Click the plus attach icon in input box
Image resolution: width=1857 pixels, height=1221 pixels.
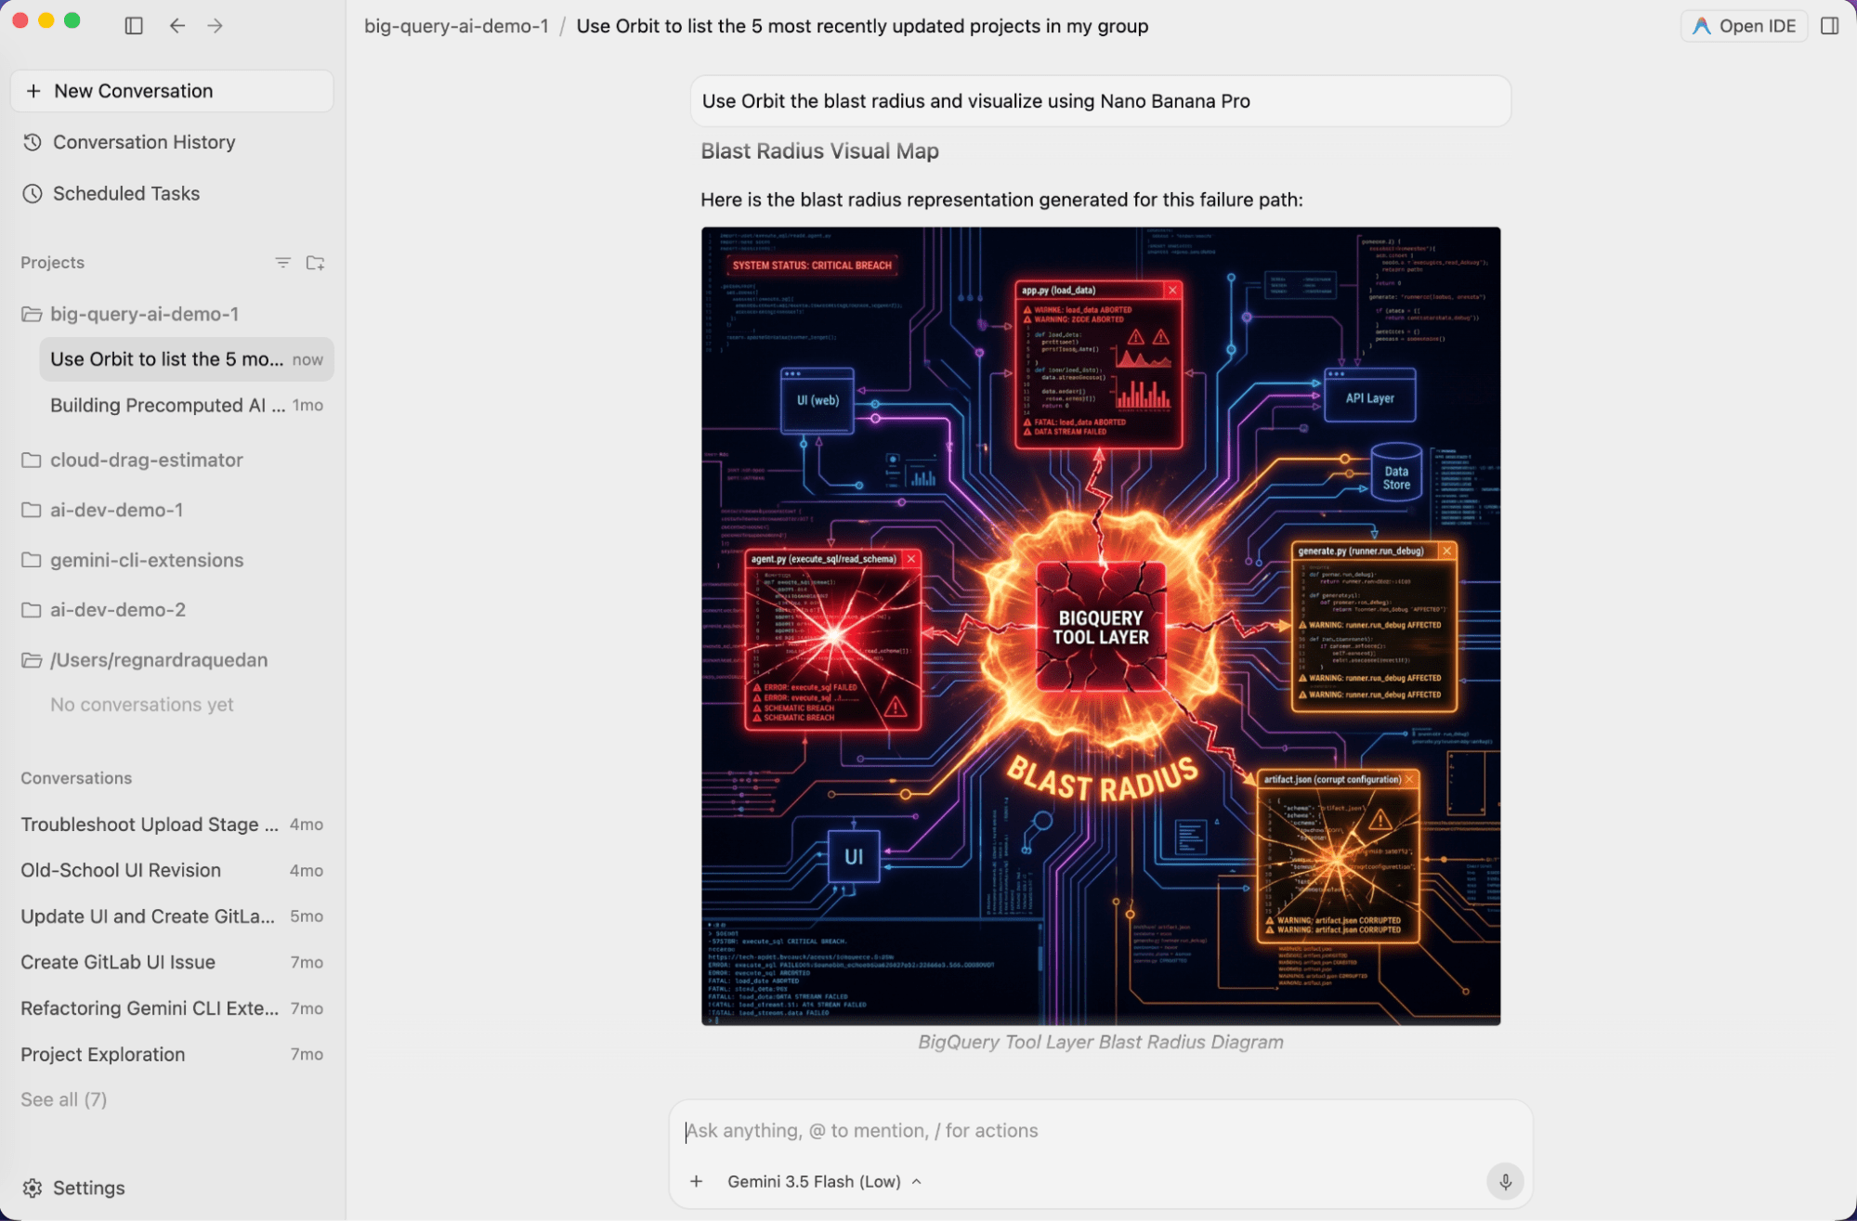click(696, 1181)
